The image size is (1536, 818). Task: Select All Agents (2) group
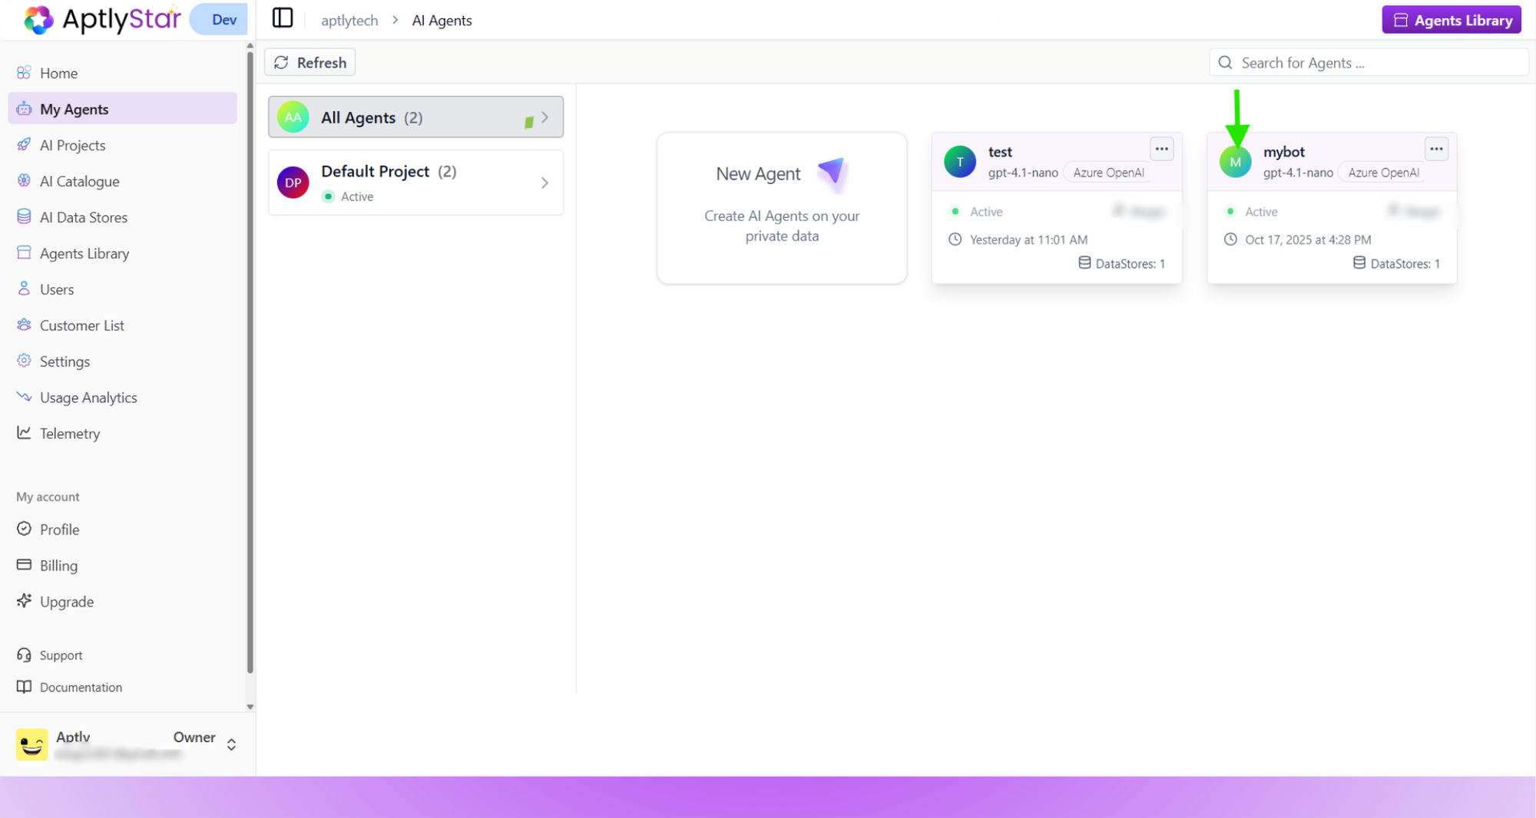[415, 117]
